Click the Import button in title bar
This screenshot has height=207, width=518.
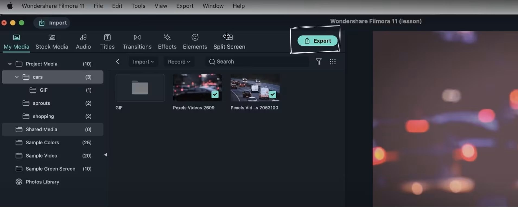[x=52, y=23]
